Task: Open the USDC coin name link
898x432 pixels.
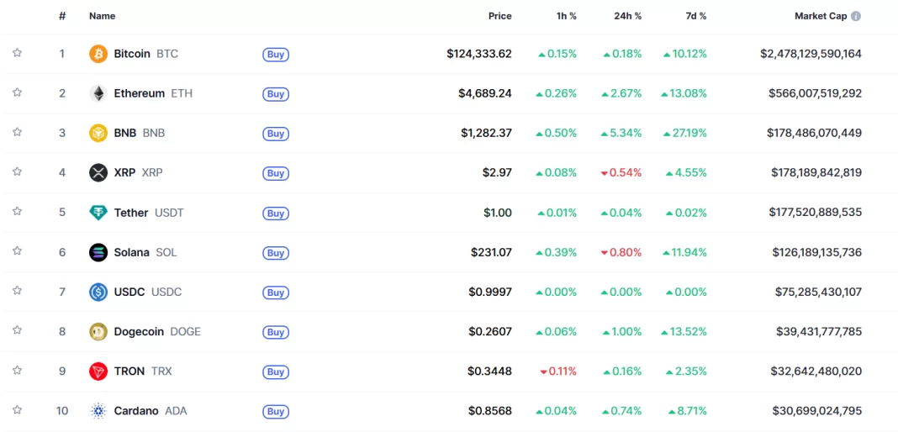Action: (x=129, y=292)
